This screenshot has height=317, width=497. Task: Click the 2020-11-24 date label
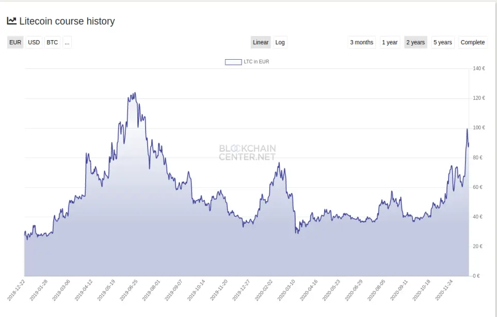pos(444,290)
